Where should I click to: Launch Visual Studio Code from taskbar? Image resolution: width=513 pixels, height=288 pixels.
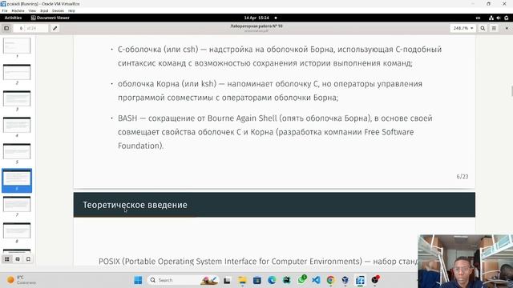pos(316,280)
